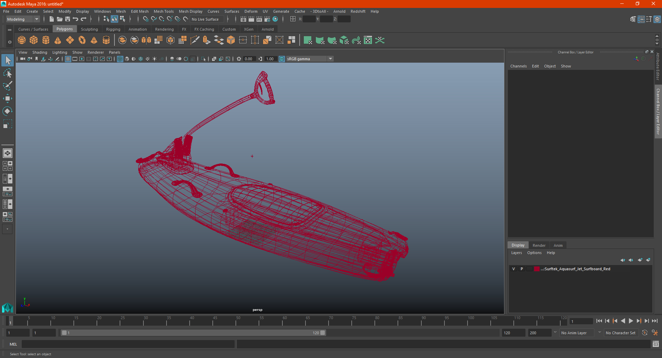
Task: Open the Channels menu in the Channel Box
Action: pyautogui.click(x=518, y=66)
